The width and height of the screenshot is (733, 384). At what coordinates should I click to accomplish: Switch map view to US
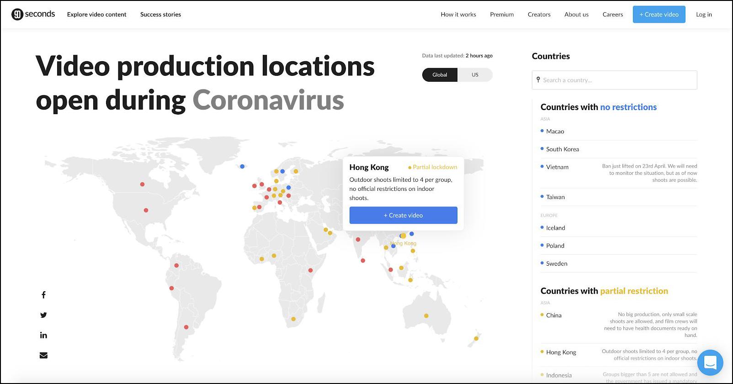(475, 75)
